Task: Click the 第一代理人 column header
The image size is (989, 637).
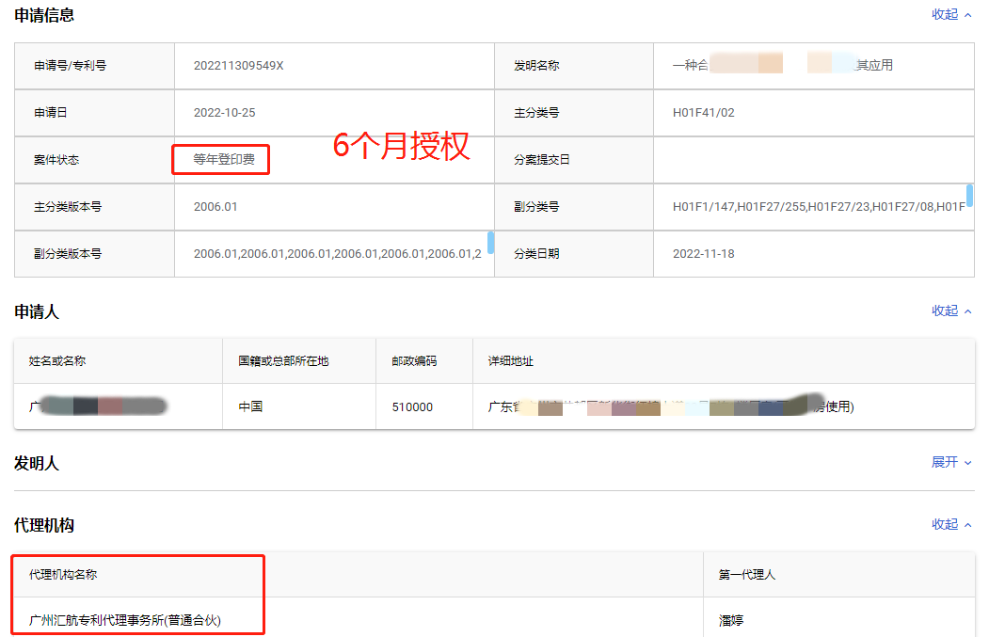Action: pos(747,575)
